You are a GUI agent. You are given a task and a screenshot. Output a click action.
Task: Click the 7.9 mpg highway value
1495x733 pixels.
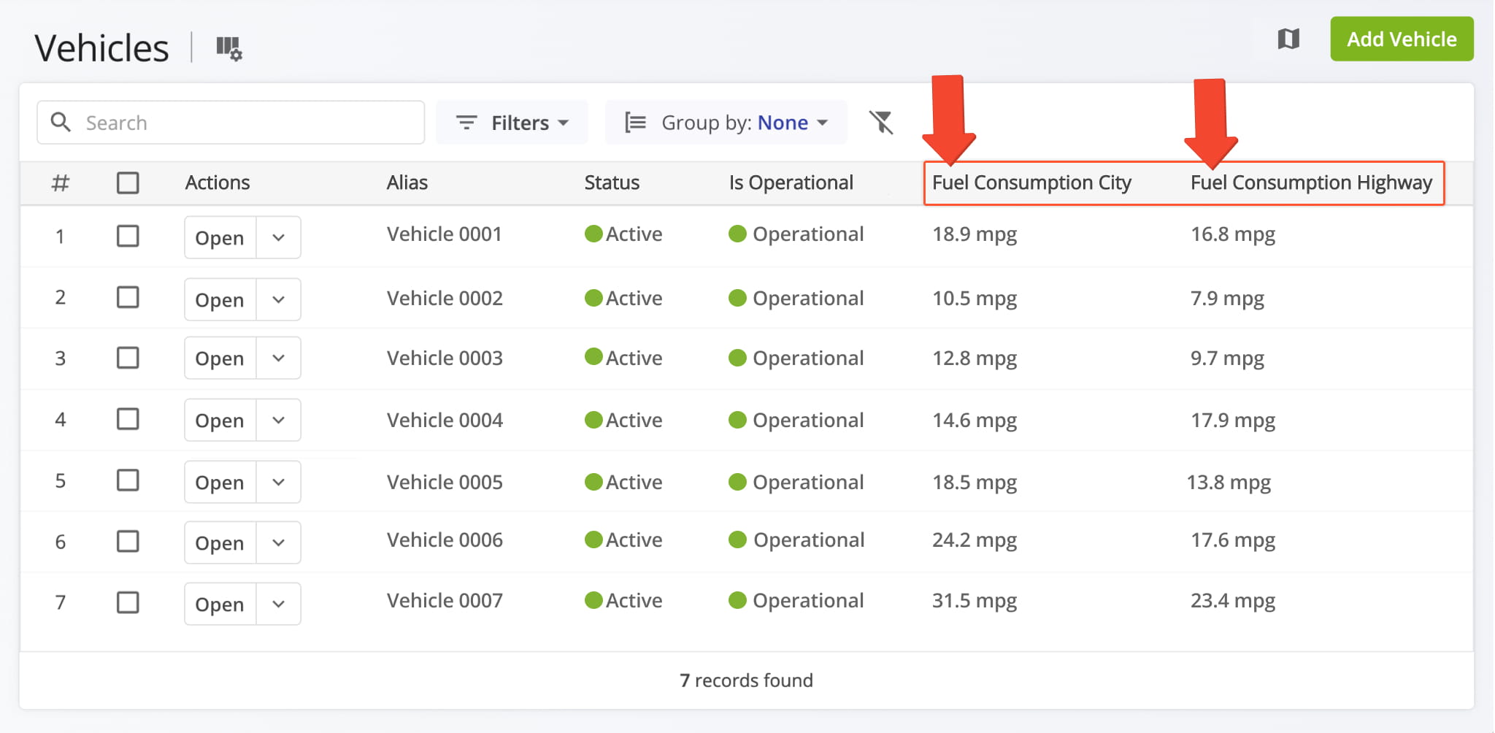[1227, 299]
